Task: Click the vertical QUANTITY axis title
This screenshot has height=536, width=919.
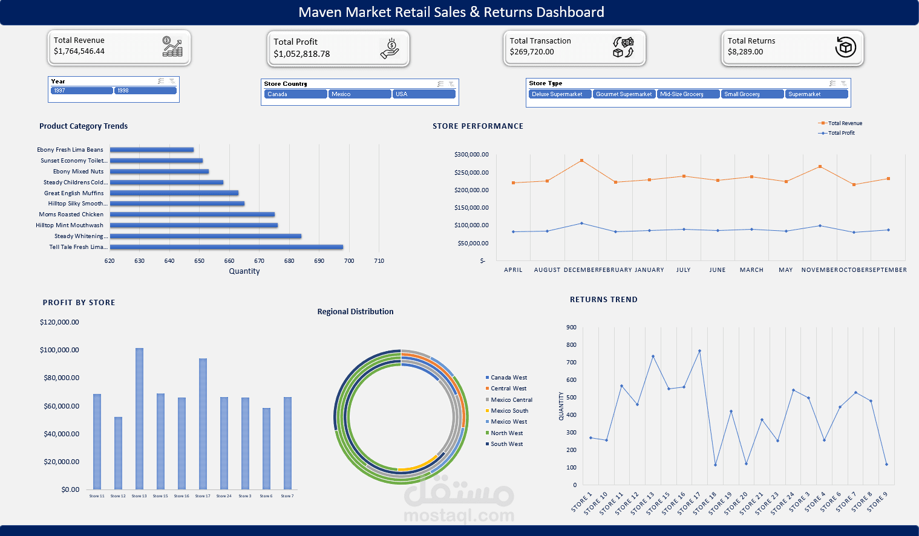Action: [561, 406]
